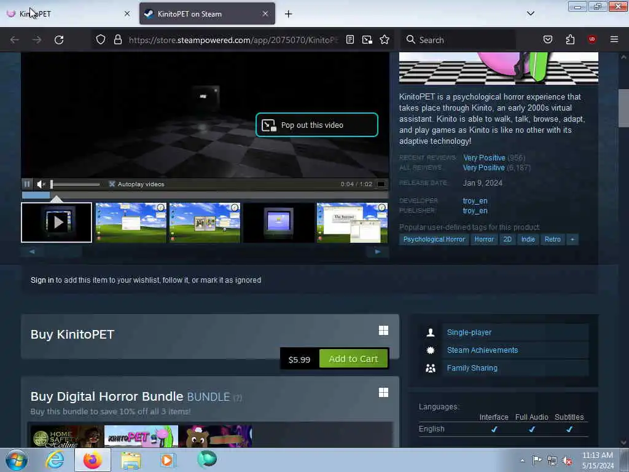Click the Family Sharing feature link
The height and width of the screenshot is (472, 629).
(x=472, y=368)
